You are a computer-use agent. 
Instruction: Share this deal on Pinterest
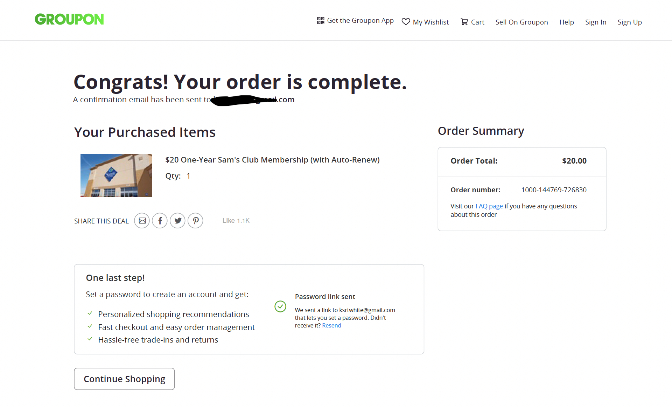tap(196, 221)
